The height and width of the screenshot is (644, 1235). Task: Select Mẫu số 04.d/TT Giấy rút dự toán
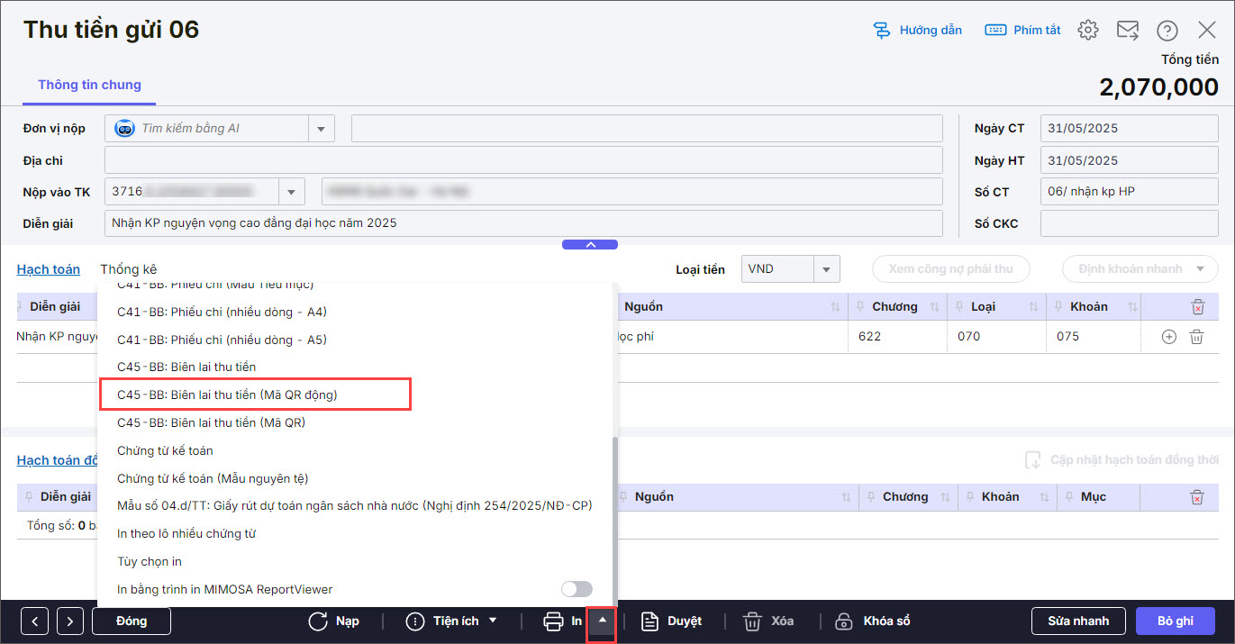click(x=356, y=505)
